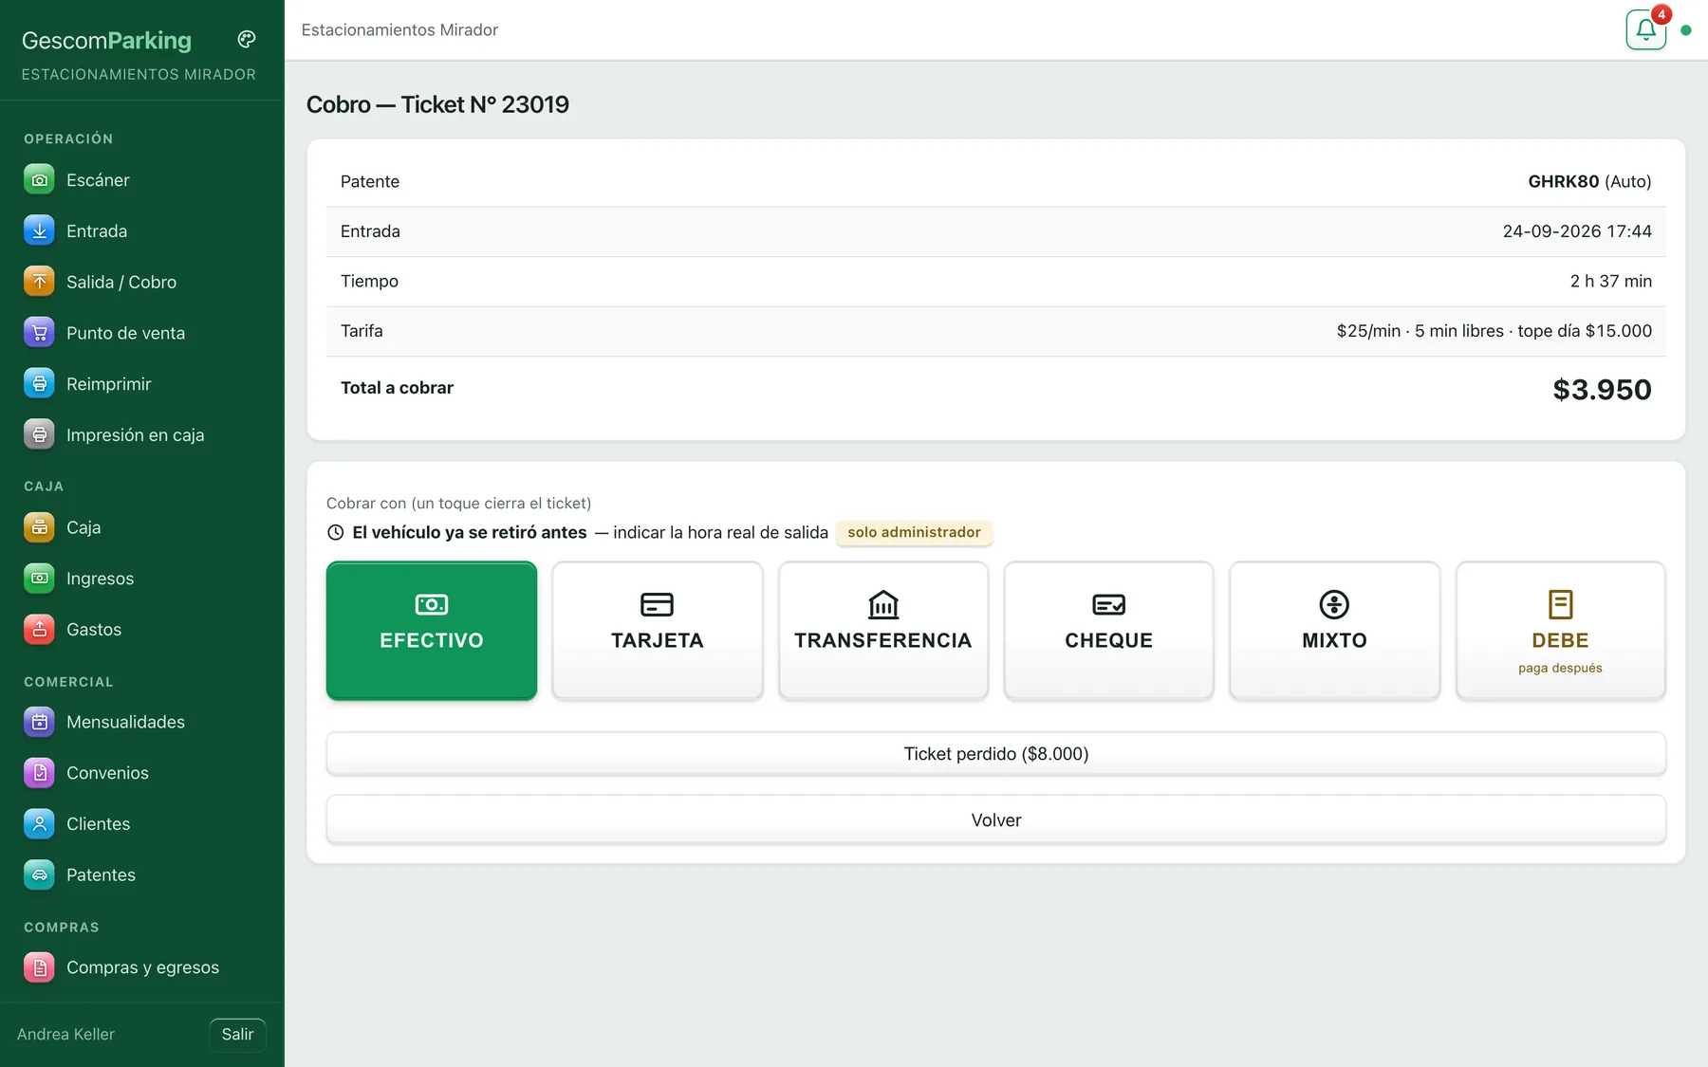Click the Mensualidades calendar icon

click(39, 722)
